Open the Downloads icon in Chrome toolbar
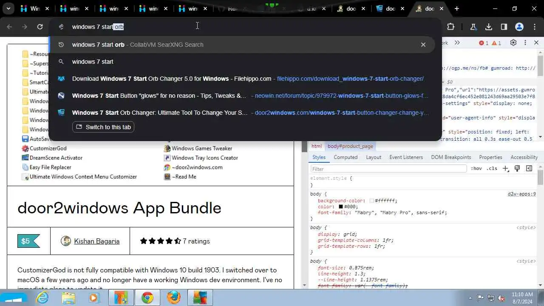Screen dimensions: 544x306 (x=489, y=27)
